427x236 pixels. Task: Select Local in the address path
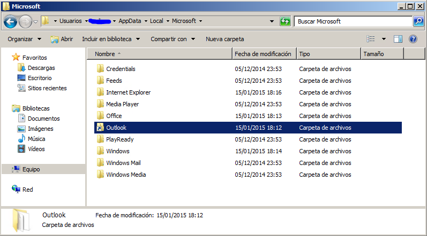coord(156,21)
